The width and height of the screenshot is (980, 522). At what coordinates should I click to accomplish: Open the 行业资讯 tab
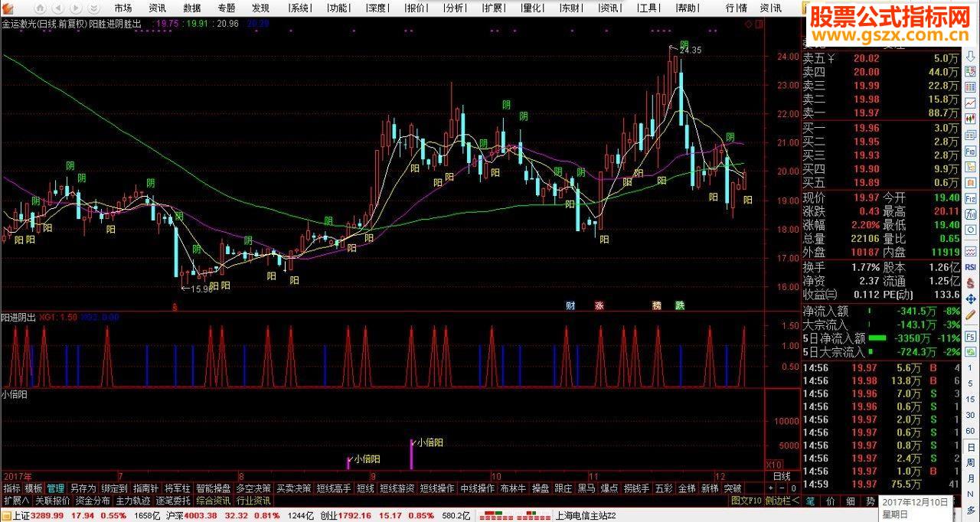point(253,501)
